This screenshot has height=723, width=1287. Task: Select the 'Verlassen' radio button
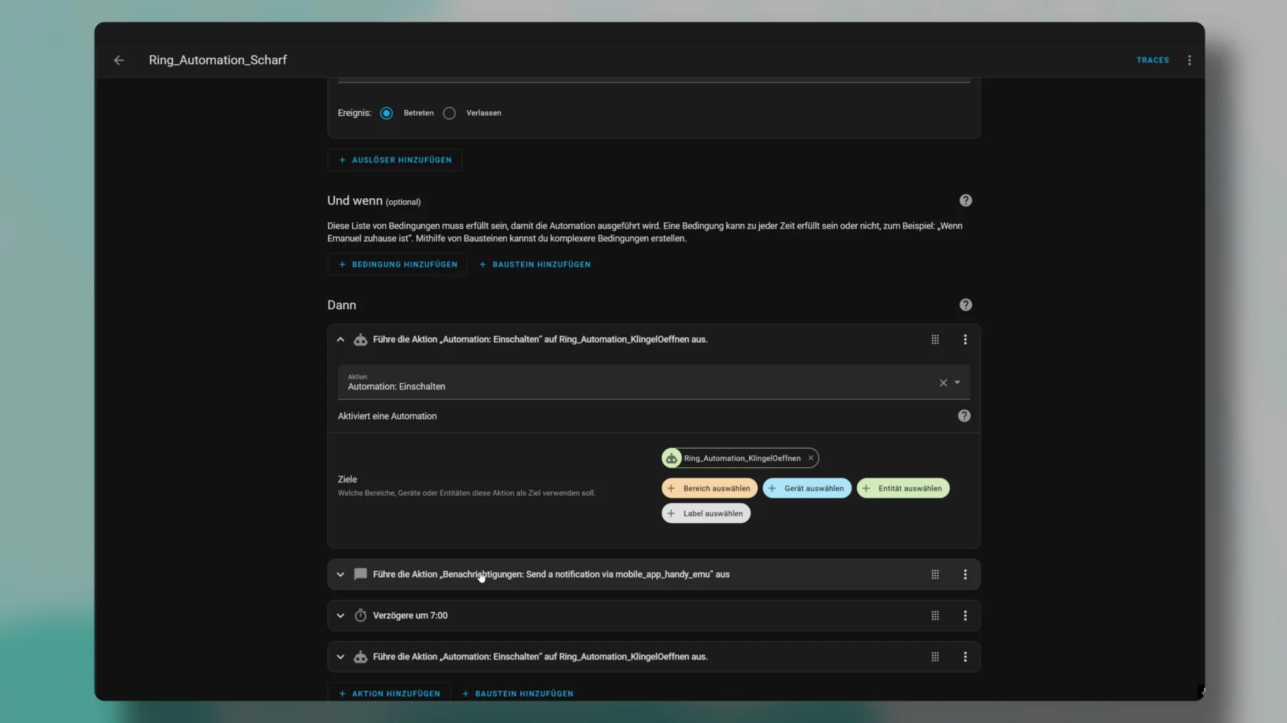[449, 113]
